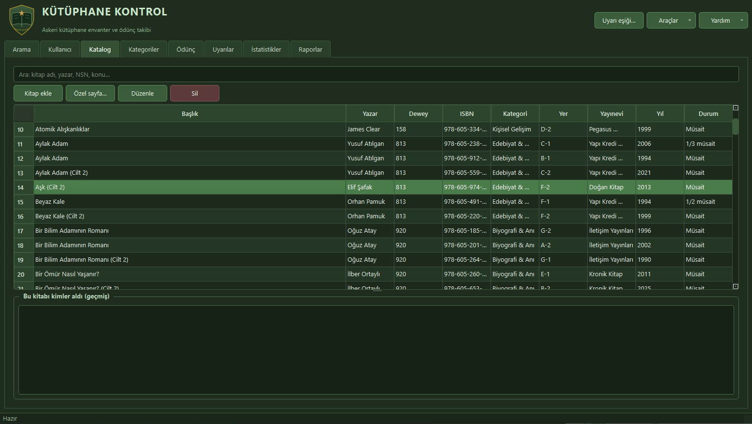Click Dewey value 158
Viewport: 752px width, 424px height.
pos(419,129)
